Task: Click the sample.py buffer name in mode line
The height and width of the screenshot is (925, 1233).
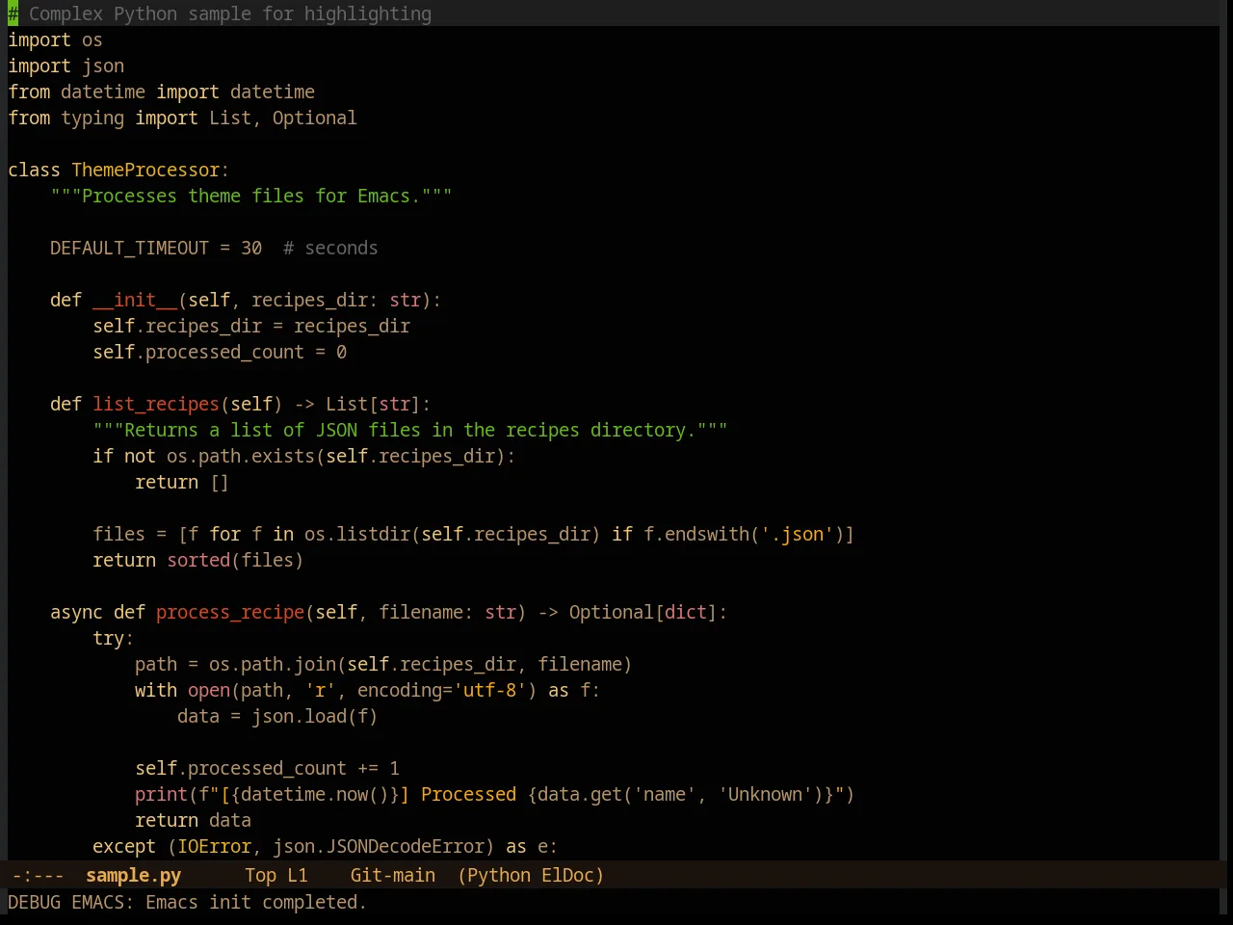Action: pos(133,875)
